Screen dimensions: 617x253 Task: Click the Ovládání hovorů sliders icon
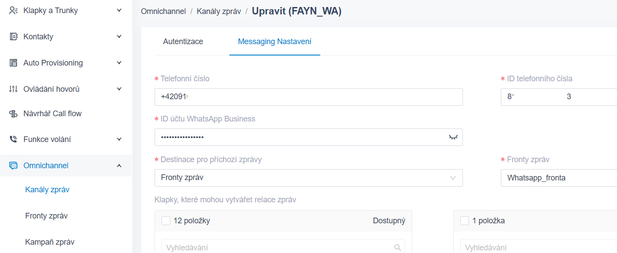pos(14,89)
